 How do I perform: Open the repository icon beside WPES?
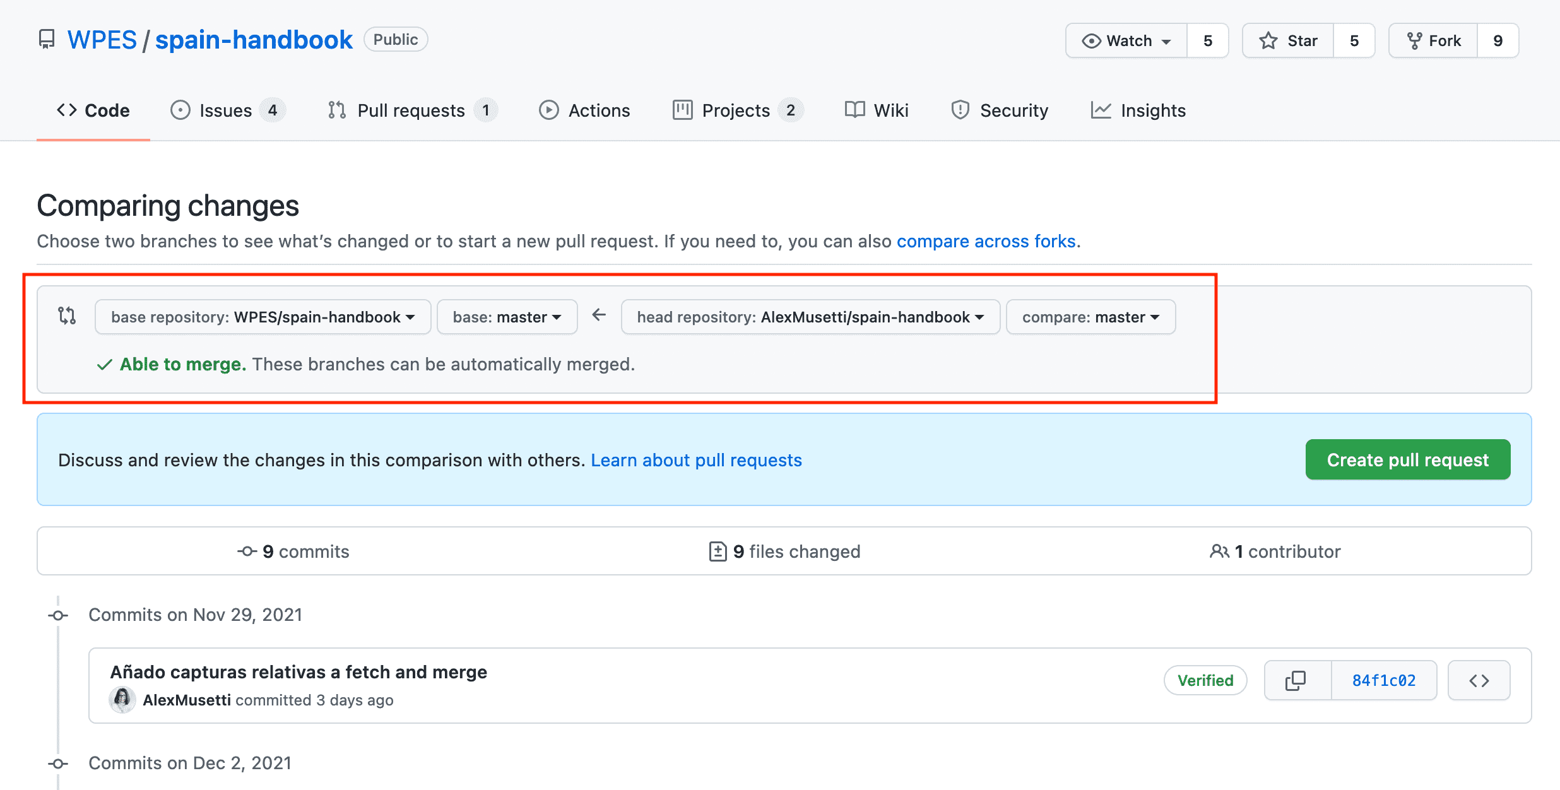tap(47, 40)
